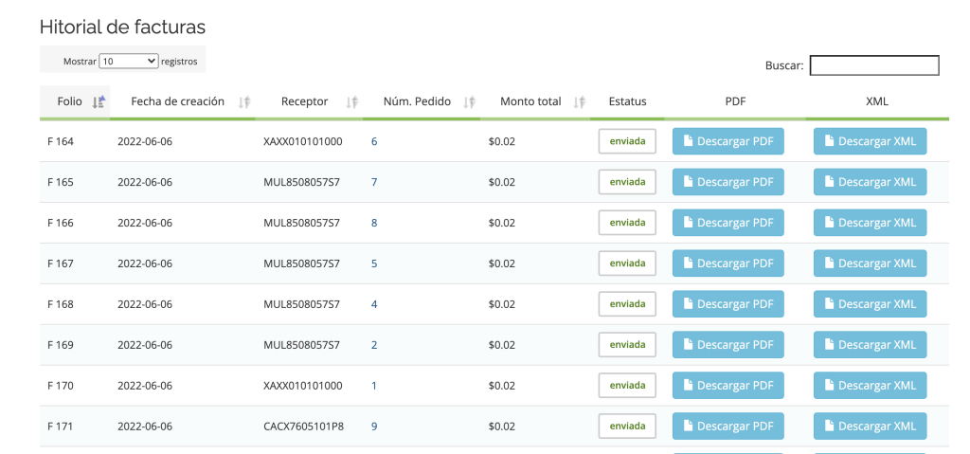Sort by Receptor column sort icon

(352, 102)
